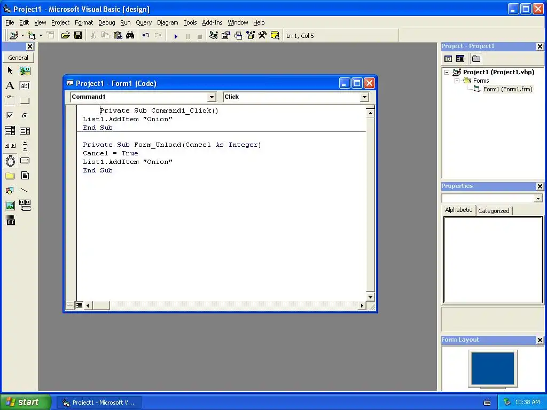Image resolution: width=547 pixels, height=410 pixels.
Task: Select the Line control tool
Action: click(x=25, y=191)
